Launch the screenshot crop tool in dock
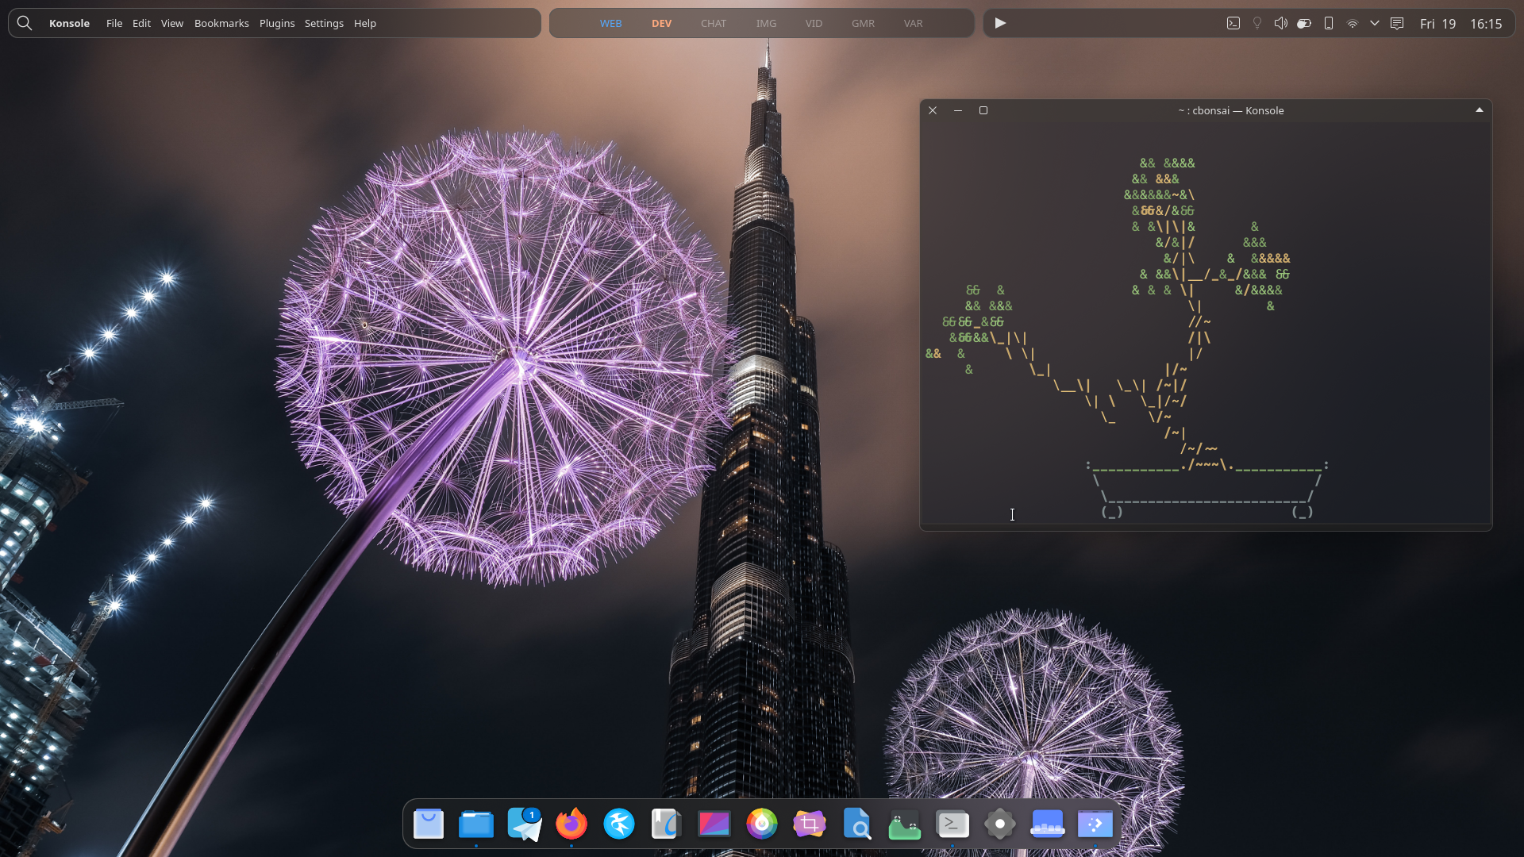Viewport: 1524px width, 857px height. click(810, 824)
